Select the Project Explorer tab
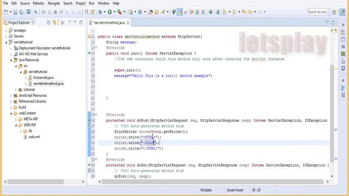 click(x=19, y=23)
